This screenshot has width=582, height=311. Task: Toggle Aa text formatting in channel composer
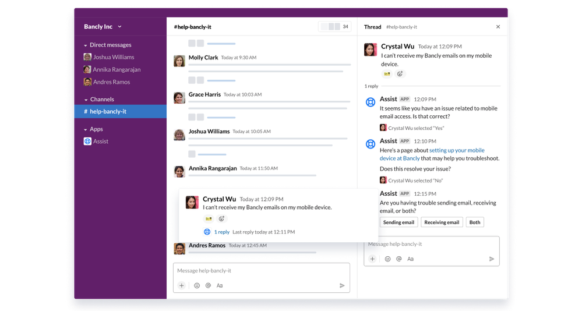tap(220, 286)
